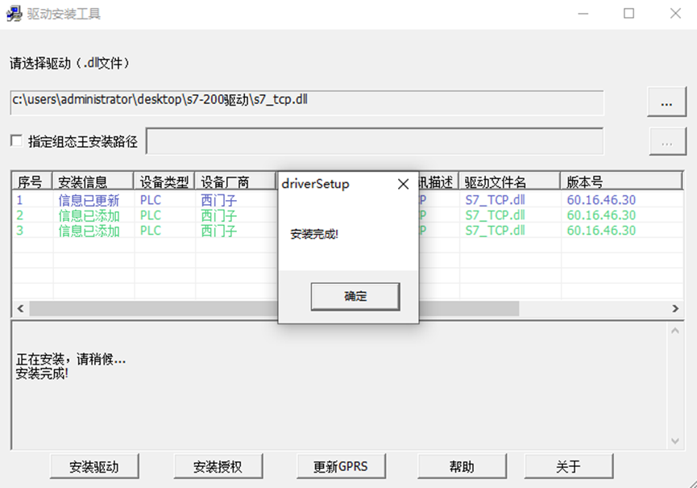
Task: Click 西门子 cell in row 1
Action: coord(218,200)
